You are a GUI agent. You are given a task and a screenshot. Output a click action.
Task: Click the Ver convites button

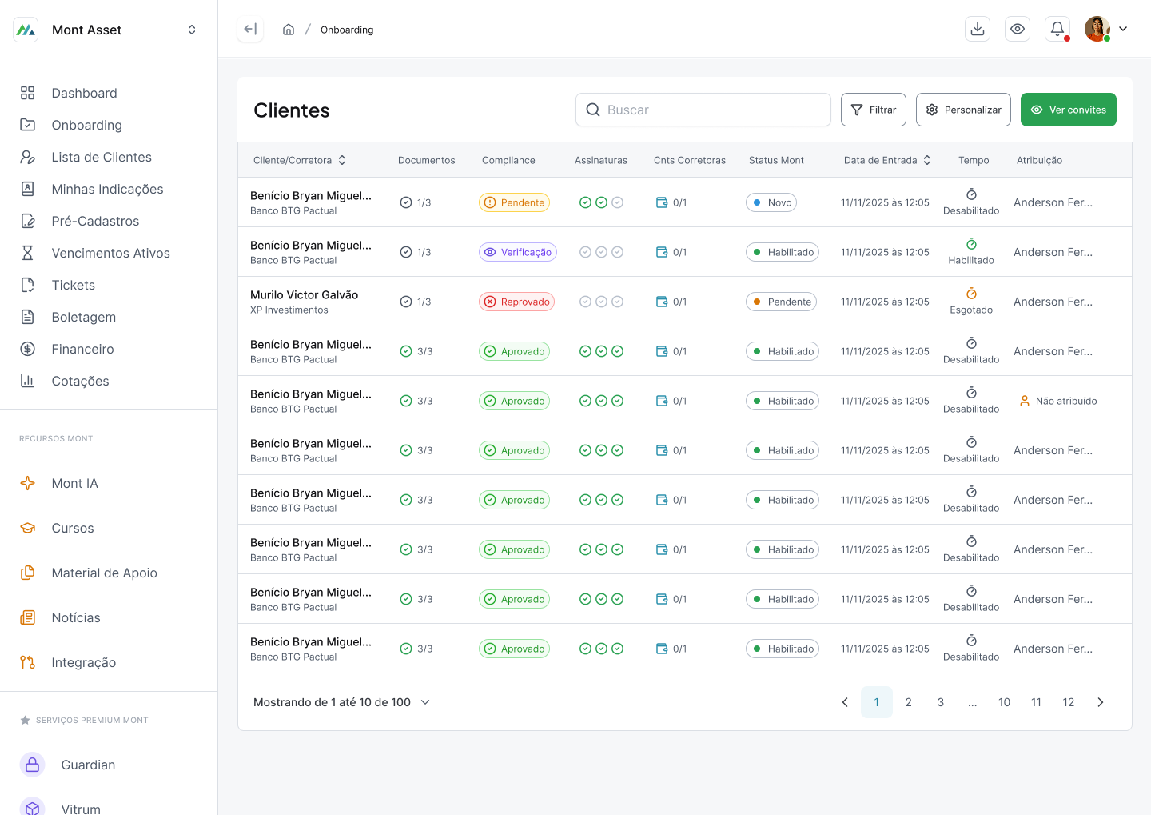[1069, 110]
